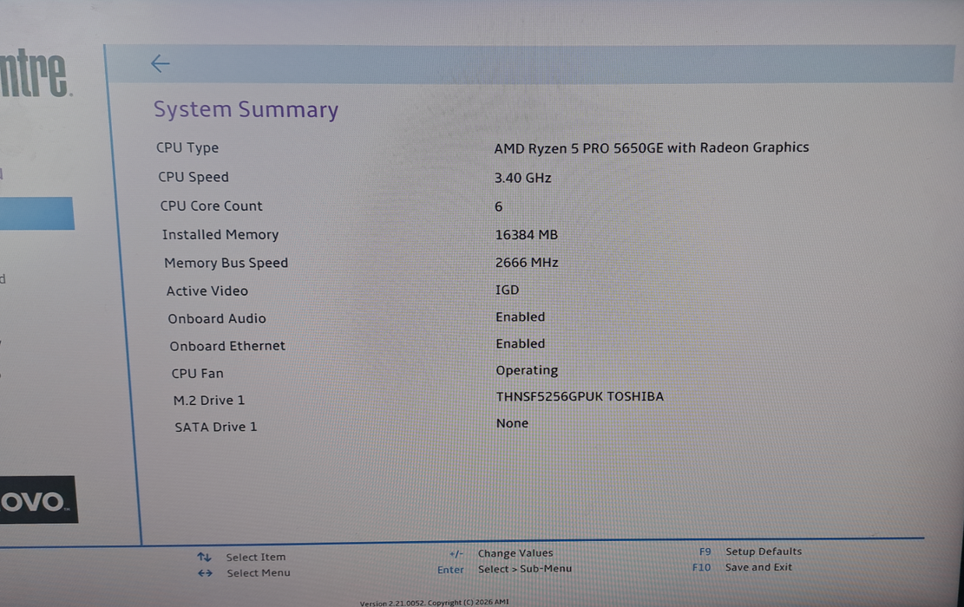Select the Installed Memory label
The height and width of the screenshot is (607, 964).
tap(220, 235)
